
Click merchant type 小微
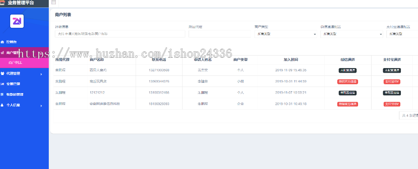click(241, 81)
